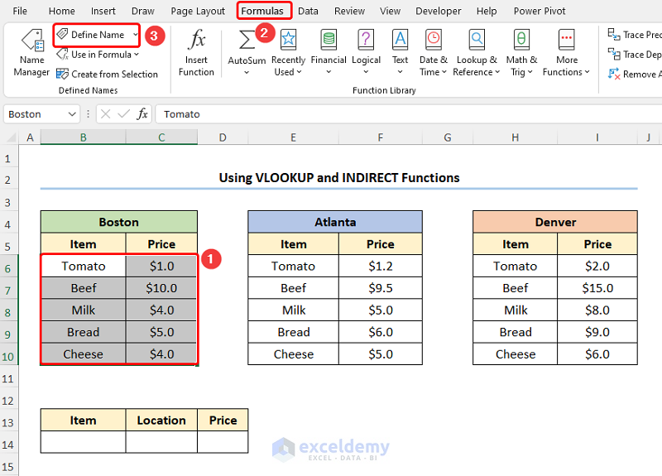Switch to the Page Layout tab
The image size is (662, 476).
click(x=198, y=11)
